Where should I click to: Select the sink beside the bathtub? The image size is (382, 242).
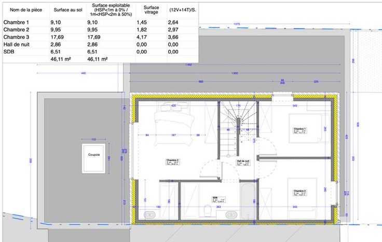231,214
